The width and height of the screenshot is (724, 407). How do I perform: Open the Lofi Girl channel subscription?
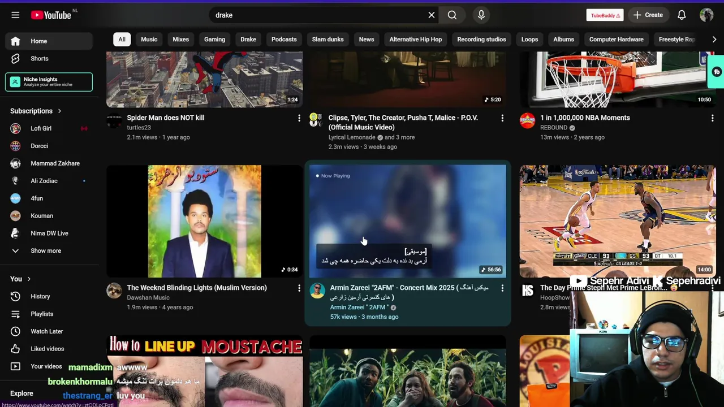coord(49,128)
